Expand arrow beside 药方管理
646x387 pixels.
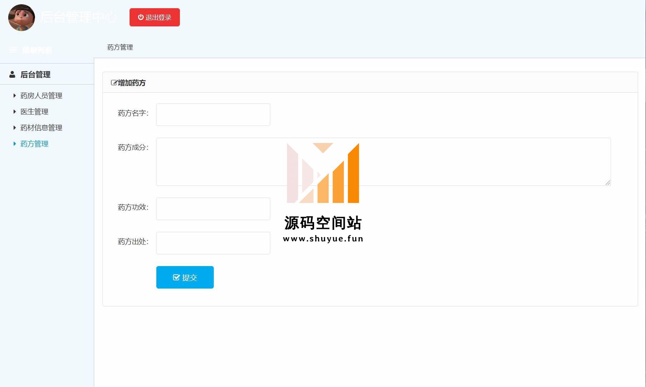tap(15, 144)
